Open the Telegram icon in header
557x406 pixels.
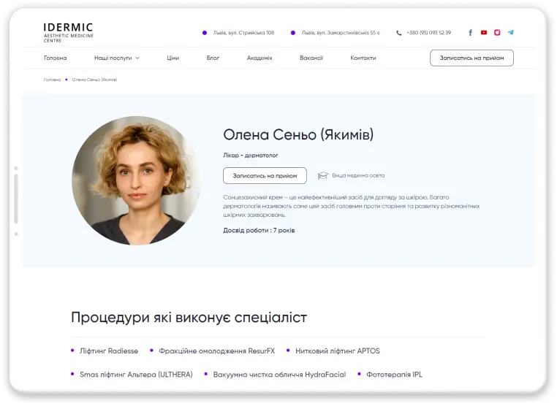(x=511, y=33)
